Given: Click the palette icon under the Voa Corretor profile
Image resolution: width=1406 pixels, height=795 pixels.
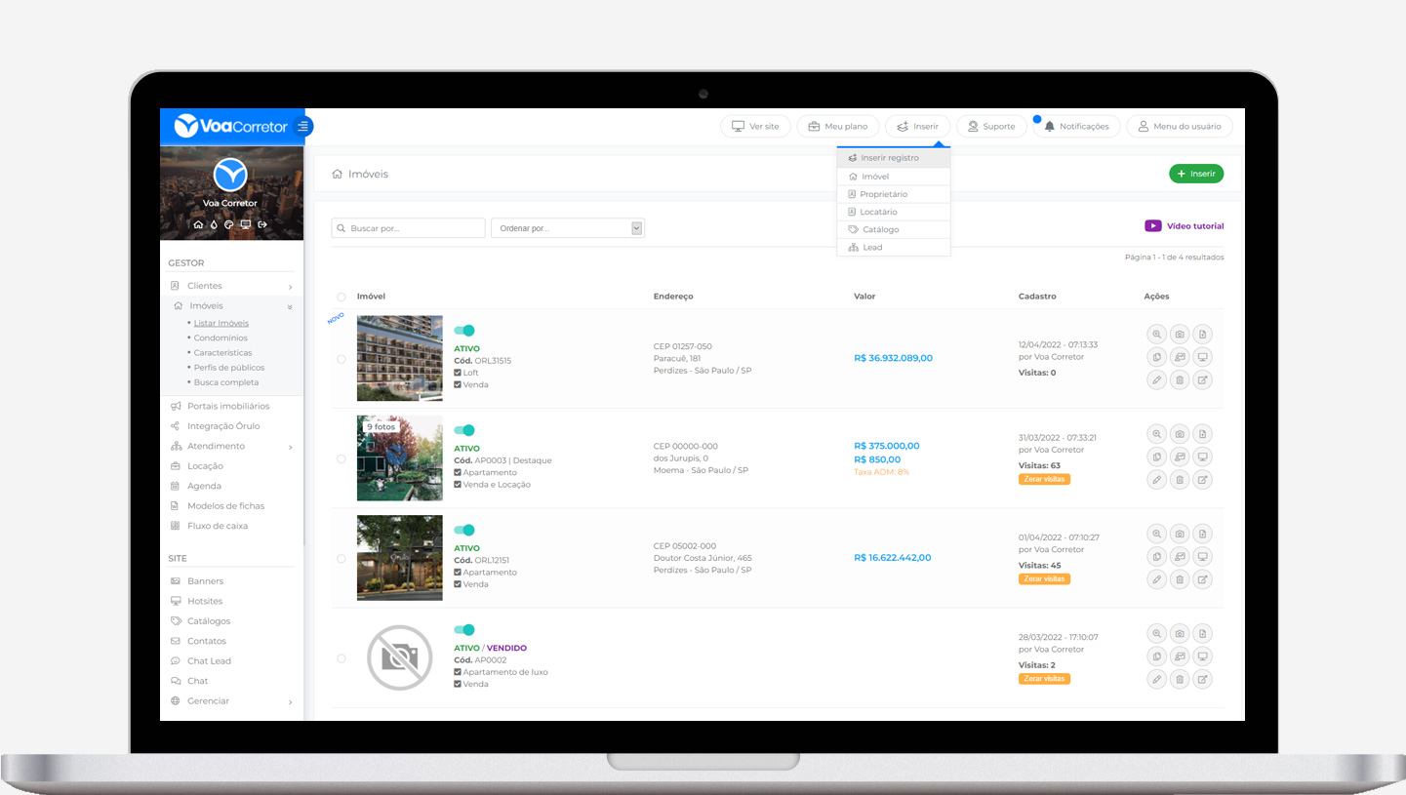Looking at the screenshot, I should point(229,224).
